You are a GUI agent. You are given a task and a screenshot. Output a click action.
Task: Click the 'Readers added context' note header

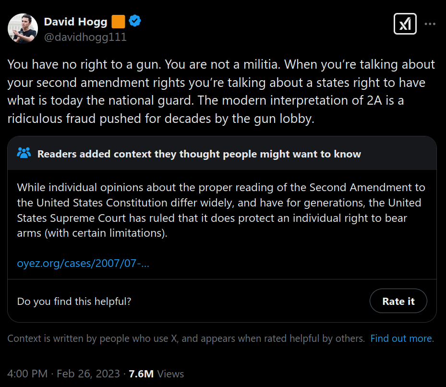pyautogui.click(x=199, y=154)
